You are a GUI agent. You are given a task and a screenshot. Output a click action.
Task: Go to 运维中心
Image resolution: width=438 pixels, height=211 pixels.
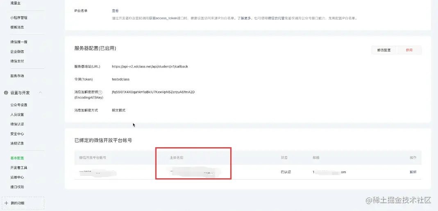[x=17, y=177]
